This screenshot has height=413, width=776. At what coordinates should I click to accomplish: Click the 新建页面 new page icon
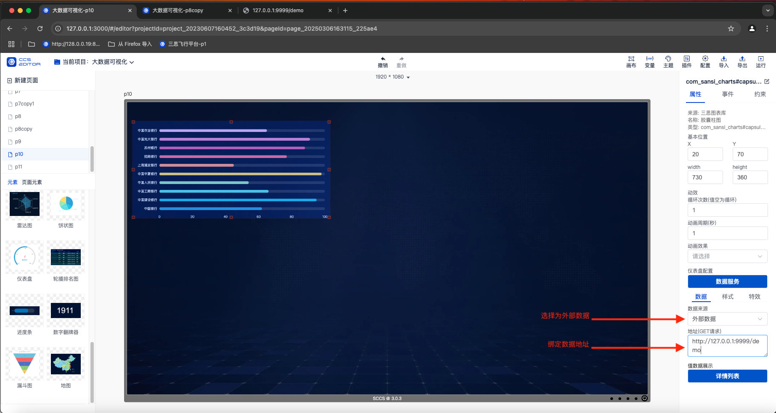click(x=10, y=80)
